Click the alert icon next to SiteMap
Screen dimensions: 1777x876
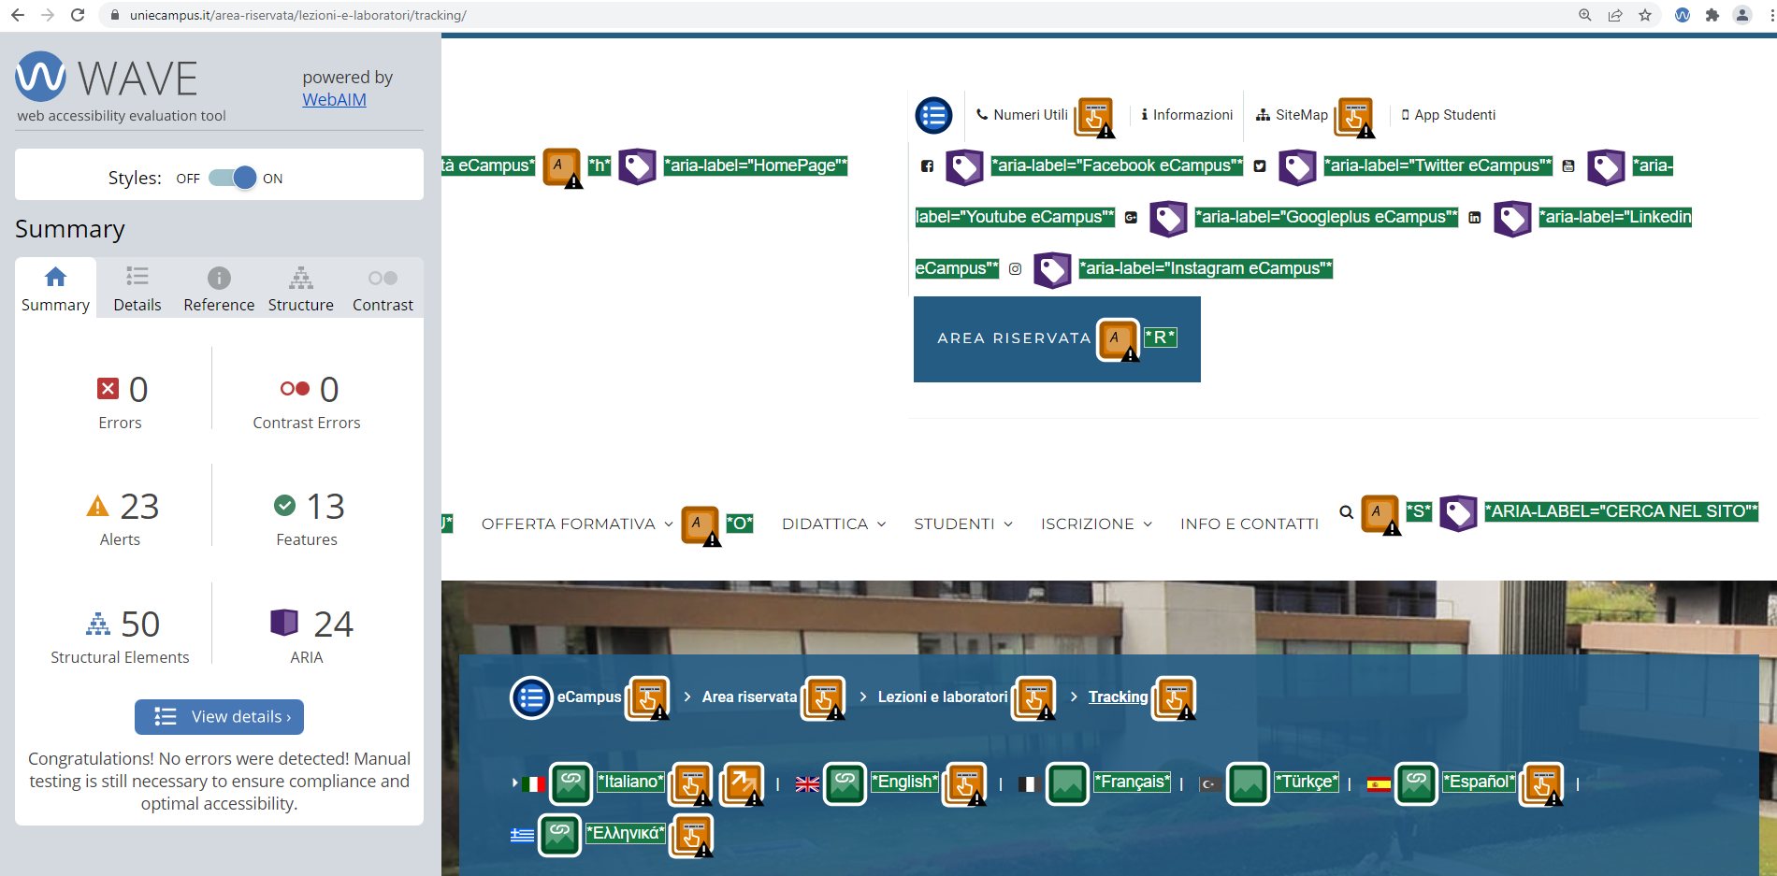pos(1355,117)
